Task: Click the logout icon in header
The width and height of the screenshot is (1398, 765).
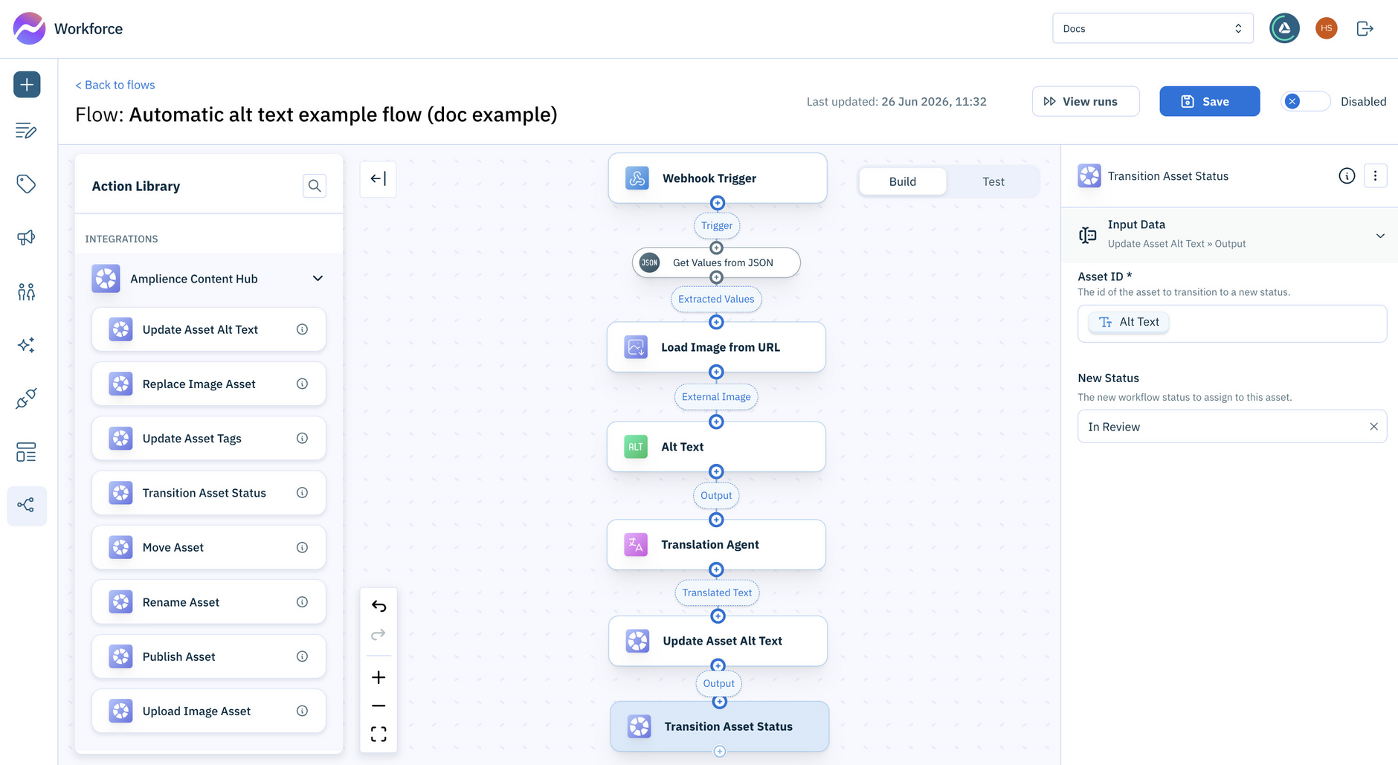Action: (x=1365, y=28)
